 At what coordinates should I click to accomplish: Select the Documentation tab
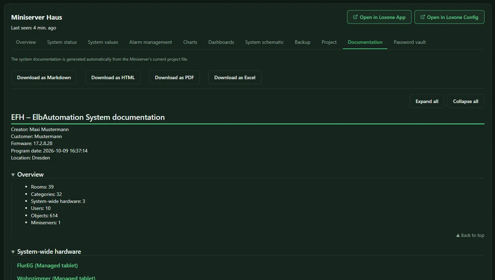coord(365,42)
